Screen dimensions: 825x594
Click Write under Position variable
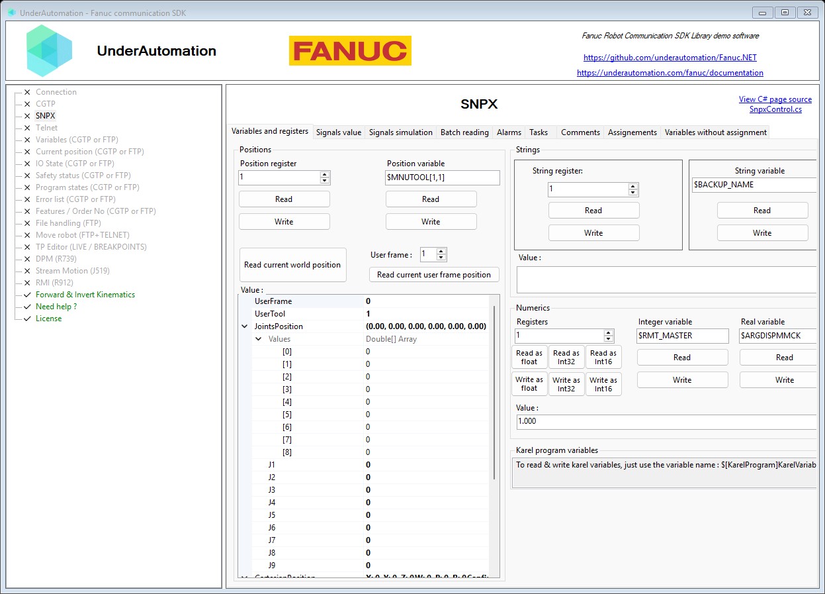(431, 222)
